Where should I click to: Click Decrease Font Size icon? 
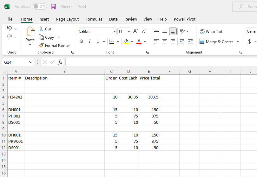point(144,31)
